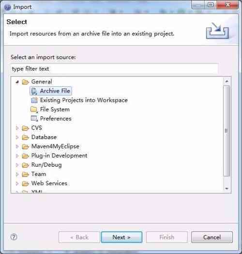Select the File System import source
This screenshot has width=242, height=254.
55,110
